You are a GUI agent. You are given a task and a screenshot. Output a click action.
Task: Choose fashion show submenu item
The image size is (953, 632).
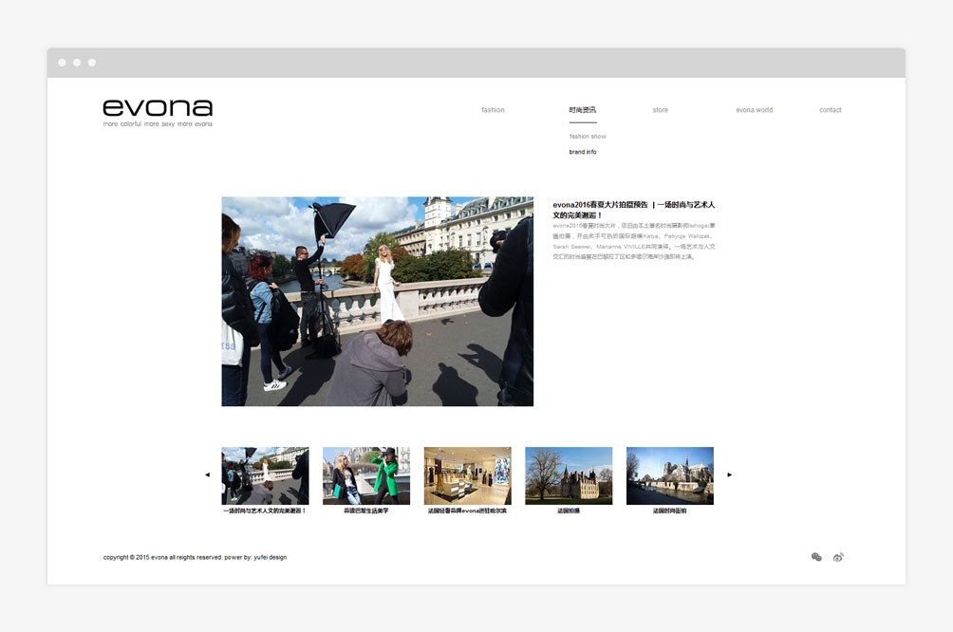[588, 137]
